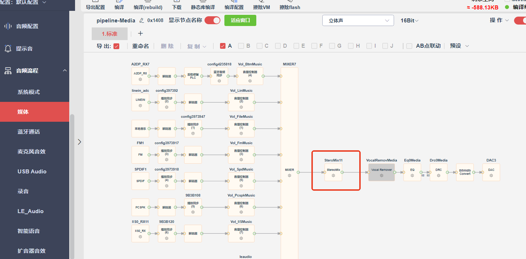This screenshot has height=259, width=526.
Task: Click the 重命名 button
Action: [x=141, y=46]
